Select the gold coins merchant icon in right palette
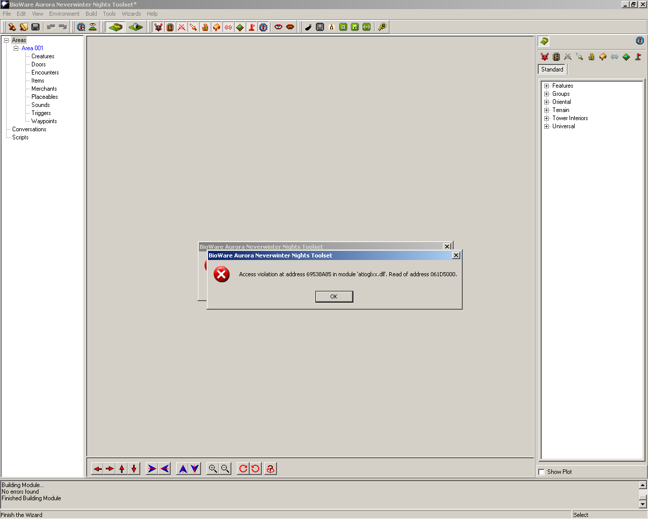 click(x=591, y=57)
